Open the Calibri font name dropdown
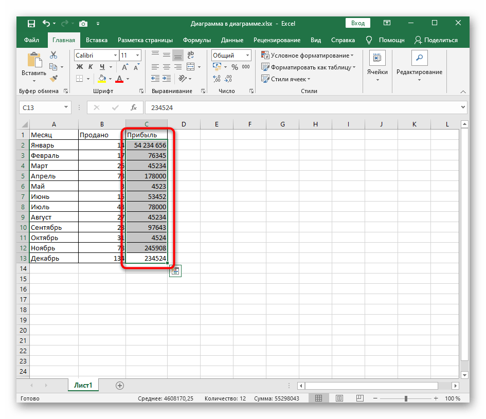 point(114,56)
